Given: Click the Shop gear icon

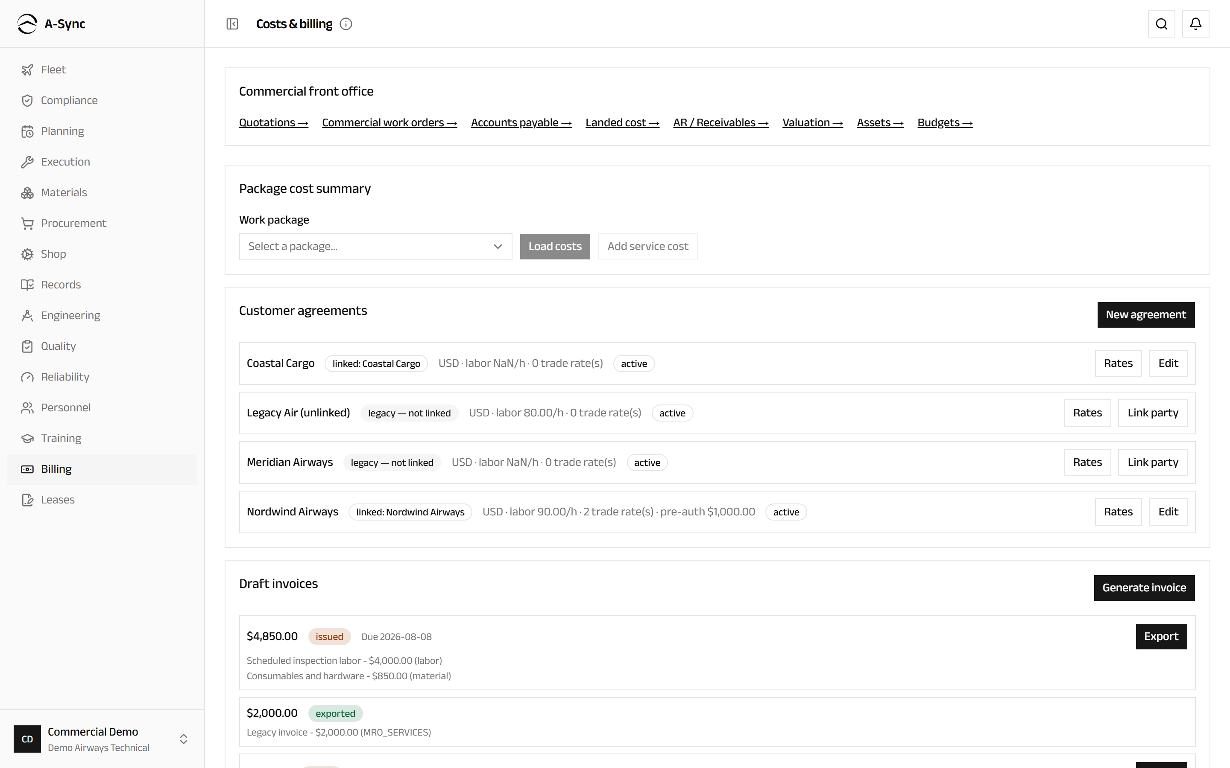Looking at the screenshot, I should [x=27, y=254].
